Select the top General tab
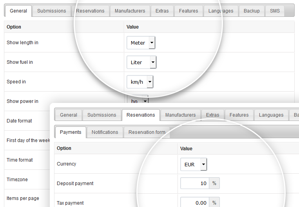Screen dimensions: 299x207 point(18,11)
